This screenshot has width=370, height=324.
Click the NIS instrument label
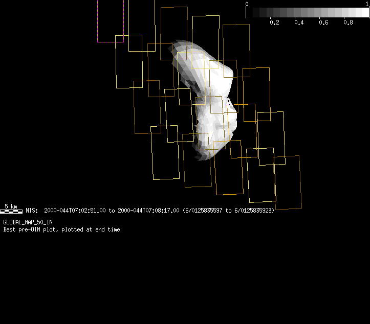pyautogui.click(x=31, y=211)
